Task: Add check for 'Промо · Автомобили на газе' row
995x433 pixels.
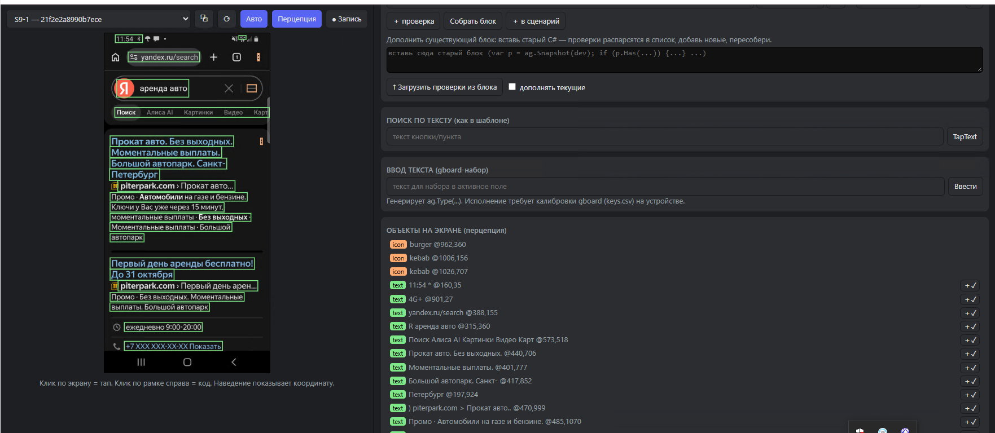Action: pyautogui.click(x=971, y=422)
